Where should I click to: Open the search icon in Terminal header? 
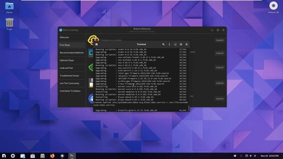163,44
